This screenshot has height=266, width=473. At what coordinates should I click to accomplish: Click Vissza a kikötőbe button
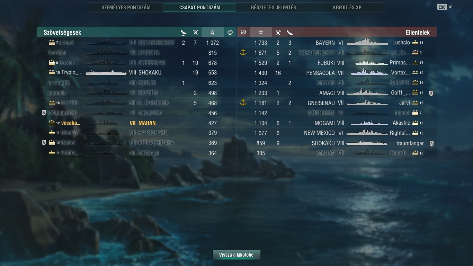click(x=237, y=255)
